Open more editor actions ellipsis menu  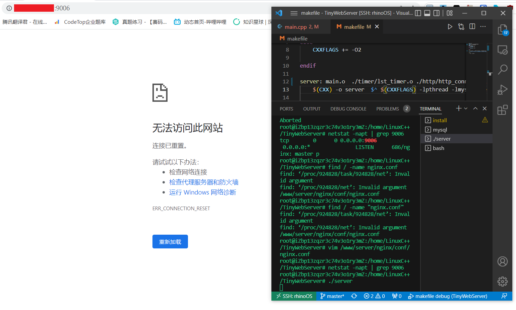tap(483, 26)
